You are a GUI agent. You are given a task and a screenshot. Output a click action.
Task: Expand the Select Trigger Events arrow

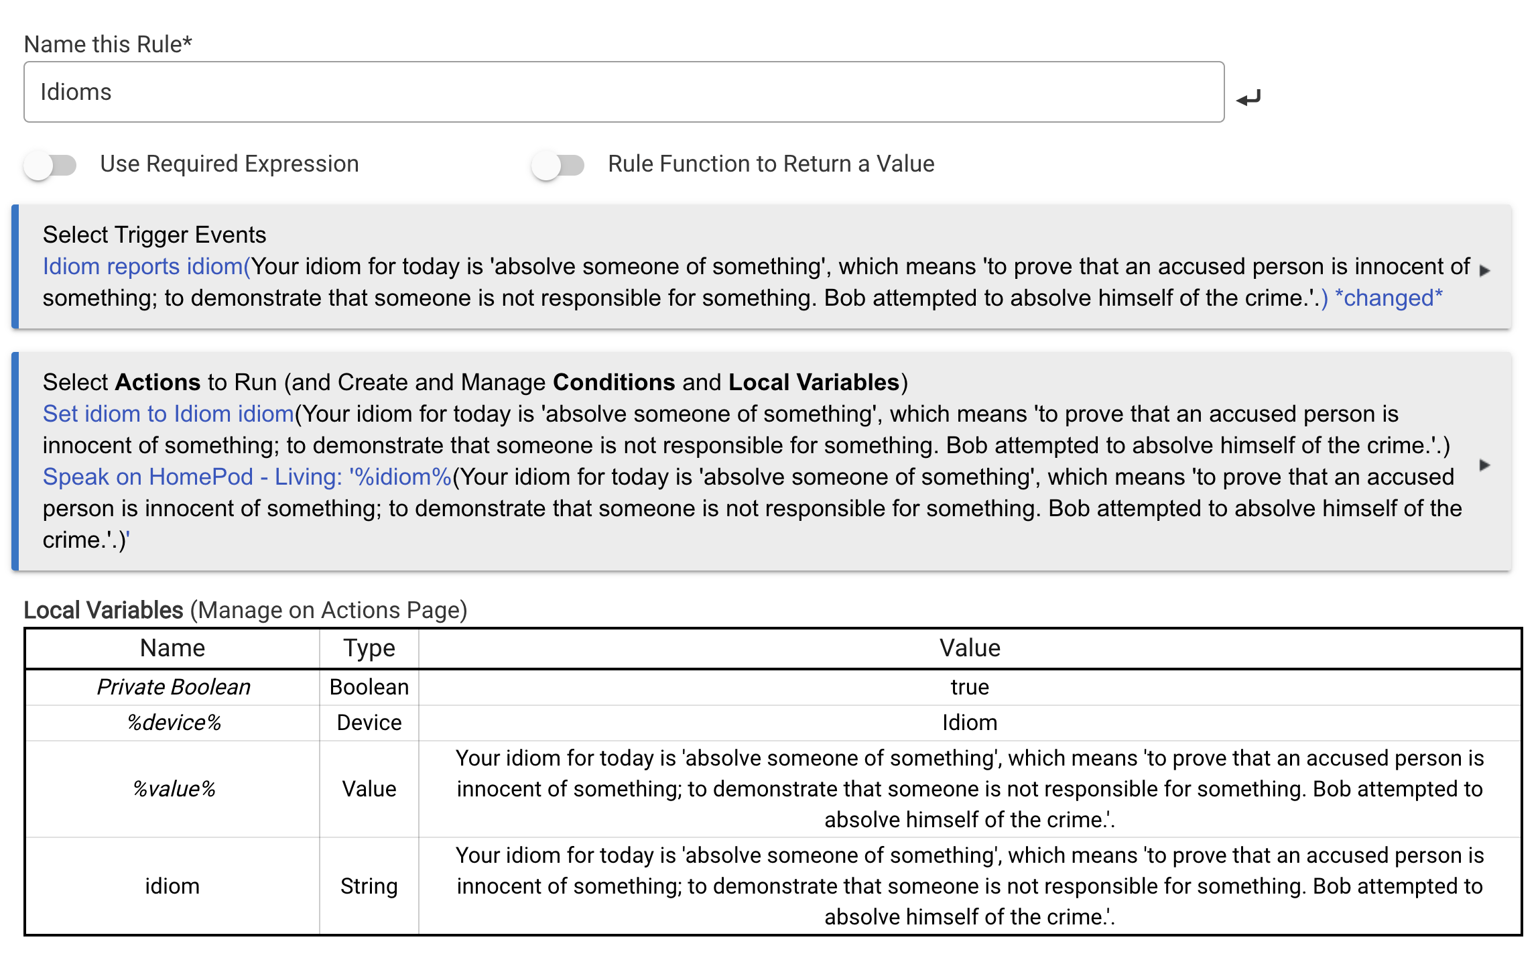[1484, 270]
